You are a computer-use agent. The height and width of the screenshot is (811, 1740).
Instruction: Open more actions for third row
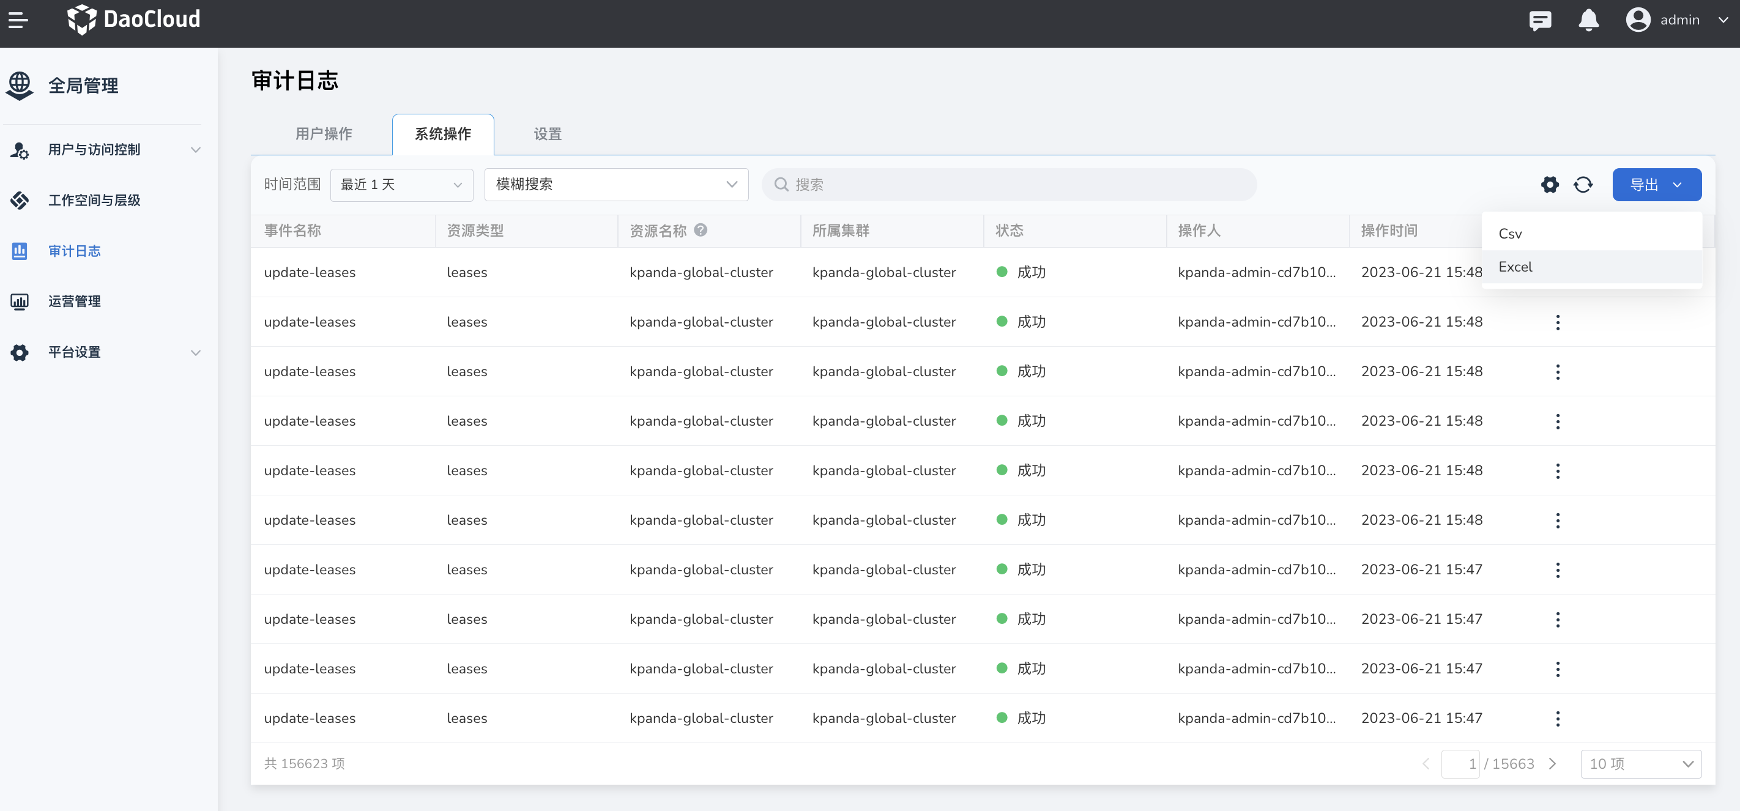pos(1558,372)
